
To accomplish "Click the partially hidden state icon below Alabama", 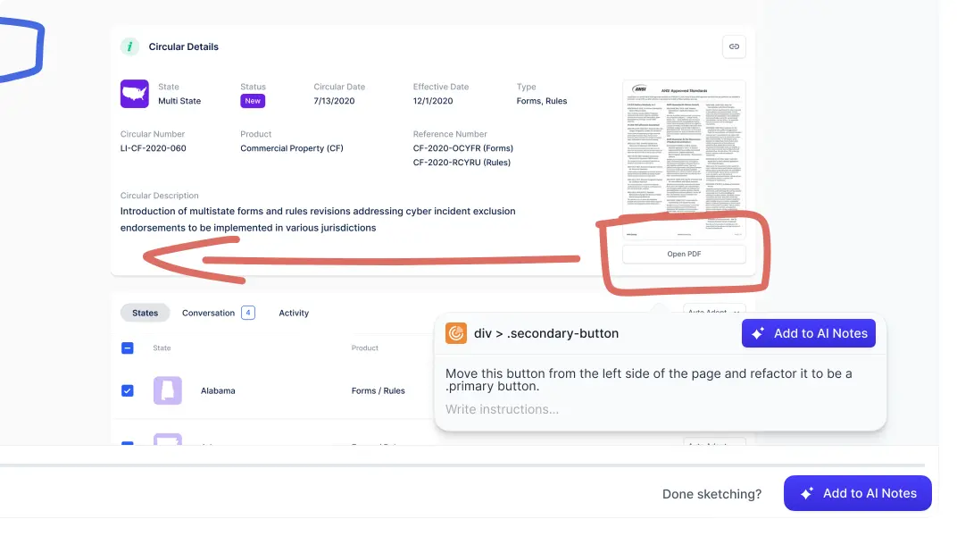I will point(167,440).
